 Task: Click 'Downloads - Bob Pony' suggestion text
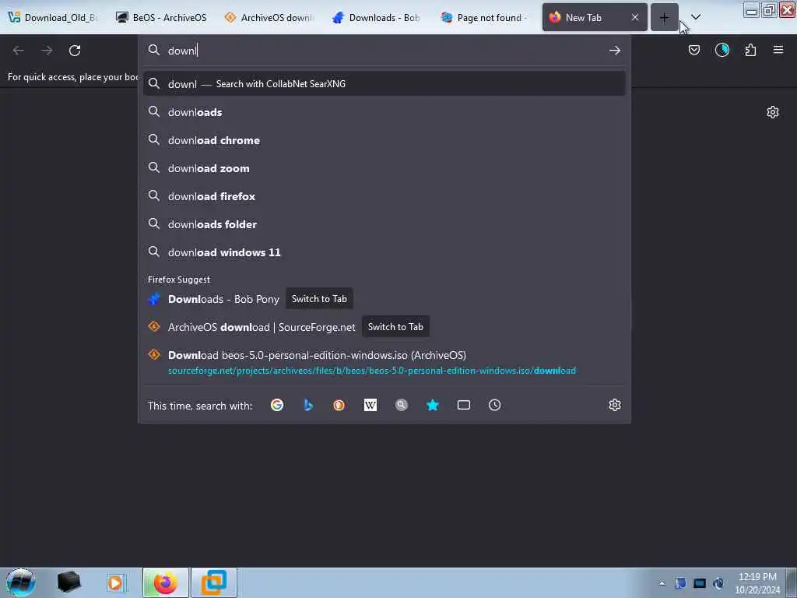click(223, 299)
